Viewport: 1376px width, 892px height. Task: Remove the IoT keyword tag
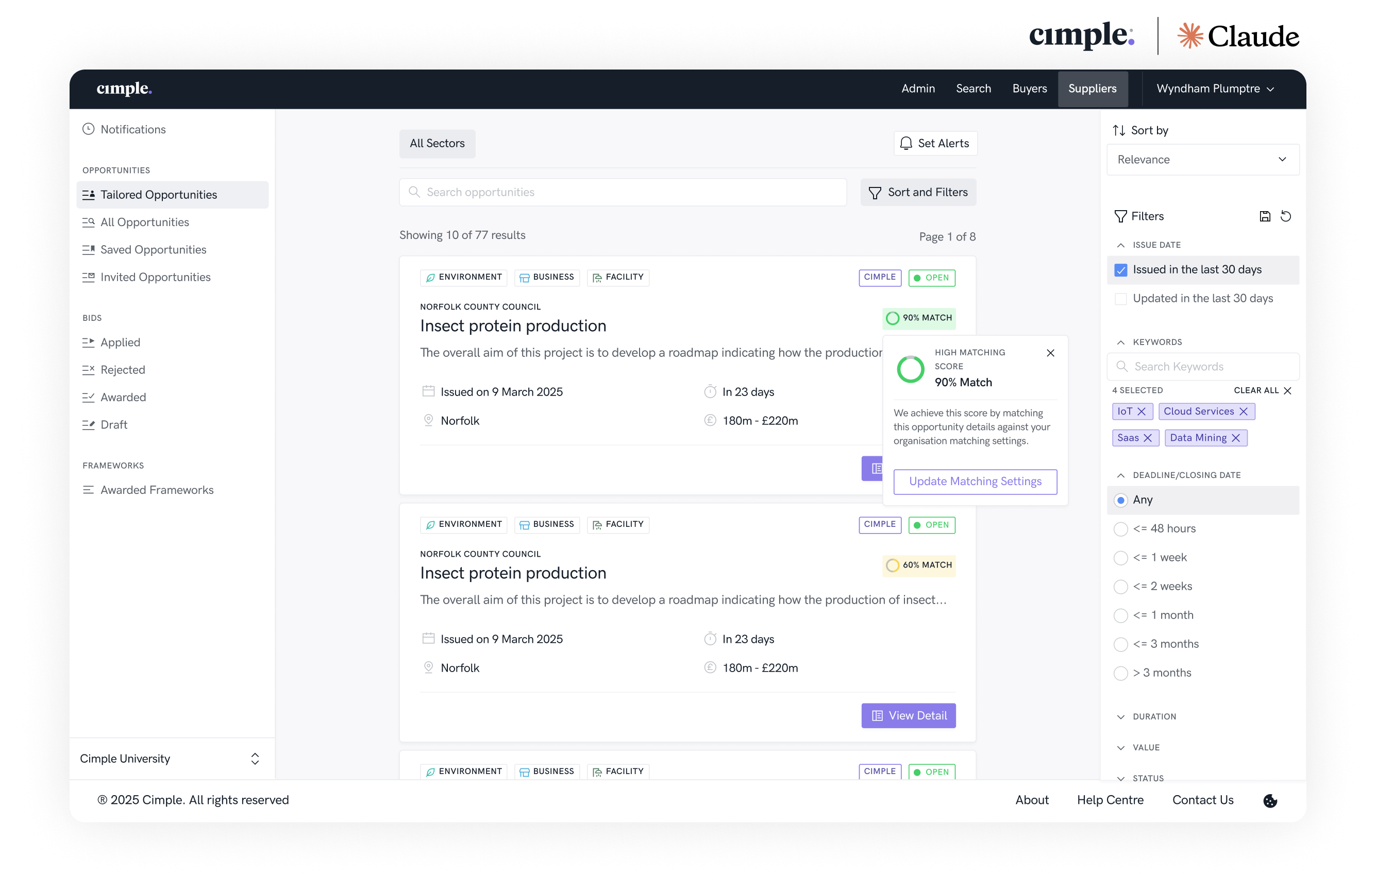[x=1142, y=411]
